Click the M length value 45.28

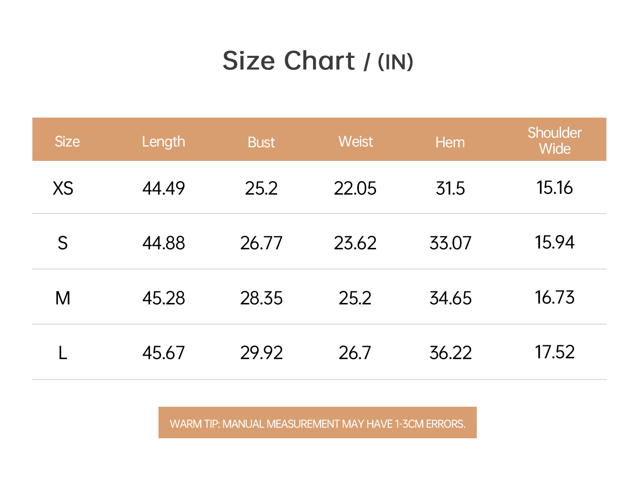click(x=163, y=298)
